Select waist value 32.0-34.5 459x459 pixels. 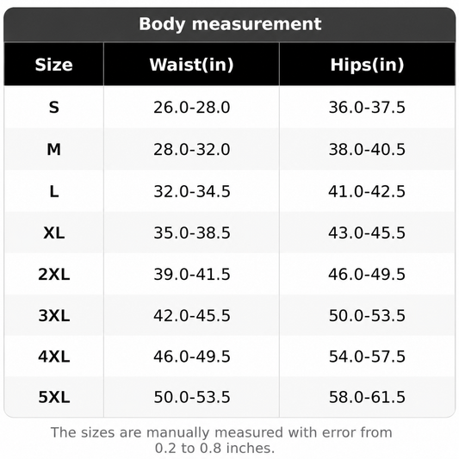192,192
